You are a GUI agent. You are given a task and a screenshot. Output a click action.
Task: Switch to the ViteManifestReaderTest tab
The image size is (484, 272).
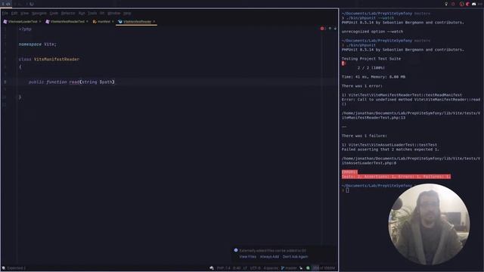point(67,22)
